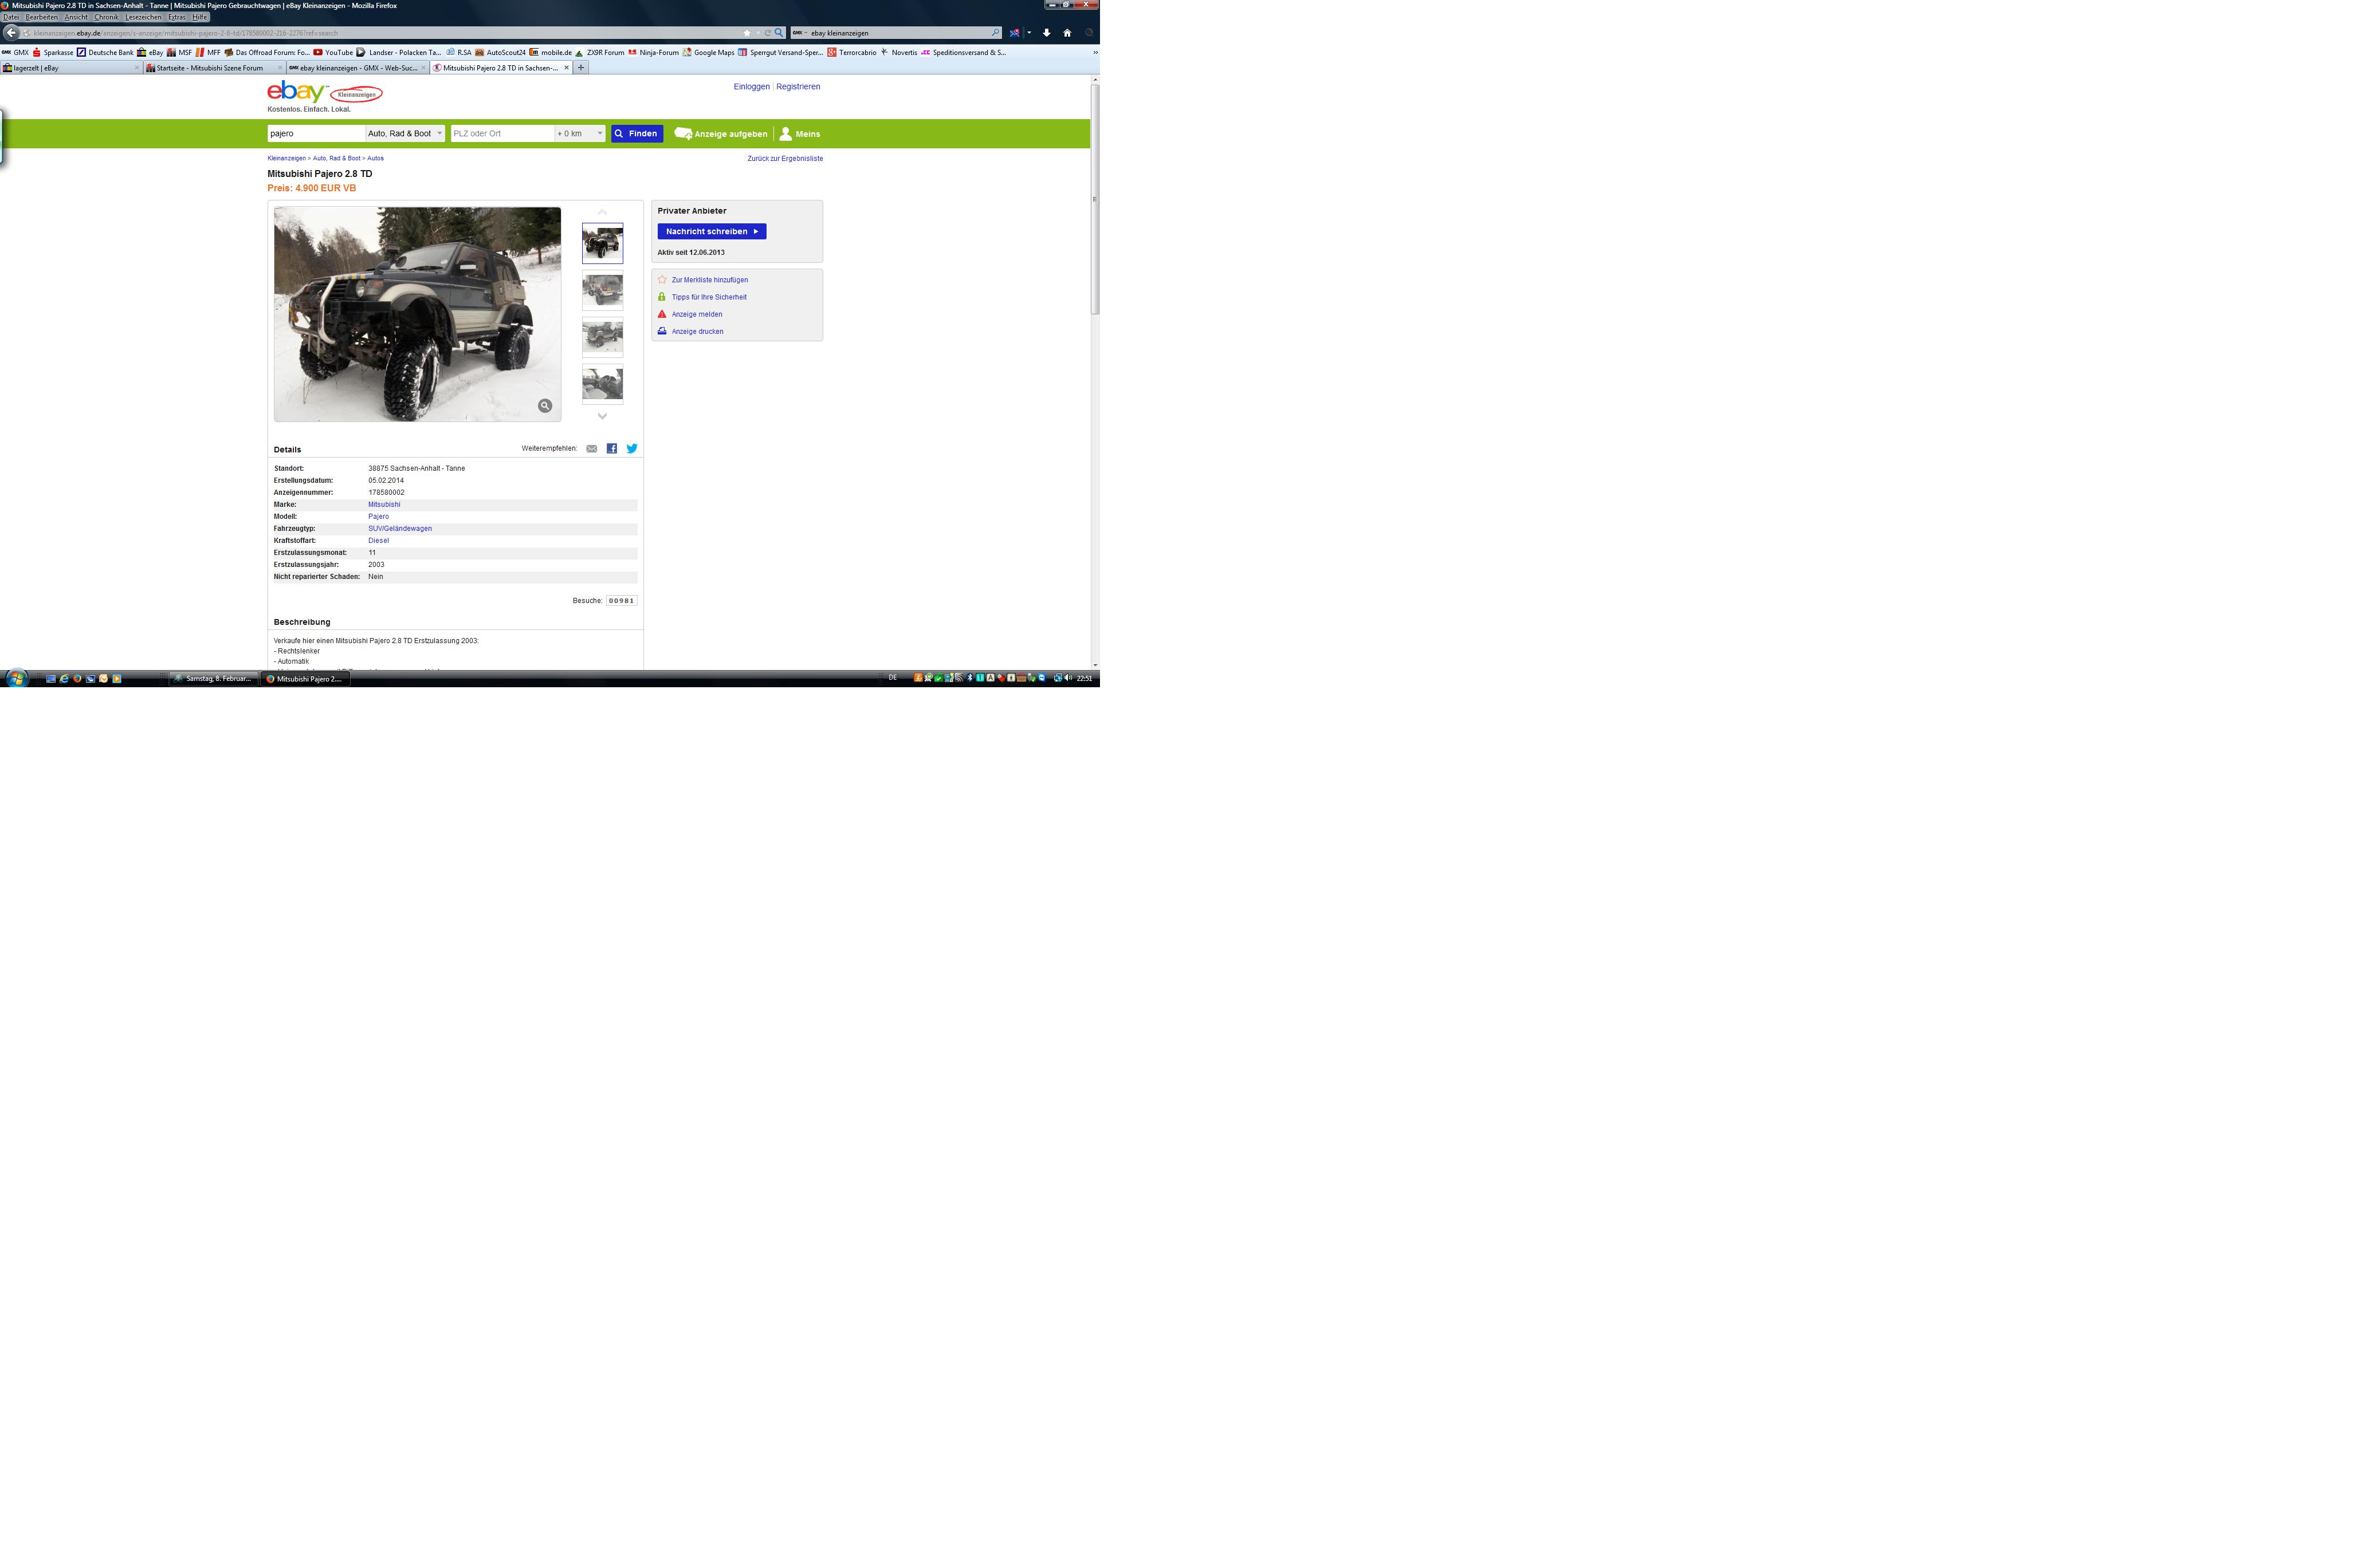Open the Lesezeichen menu
The width and height of the screenshot is (2353, 1568).
(142, 17)
